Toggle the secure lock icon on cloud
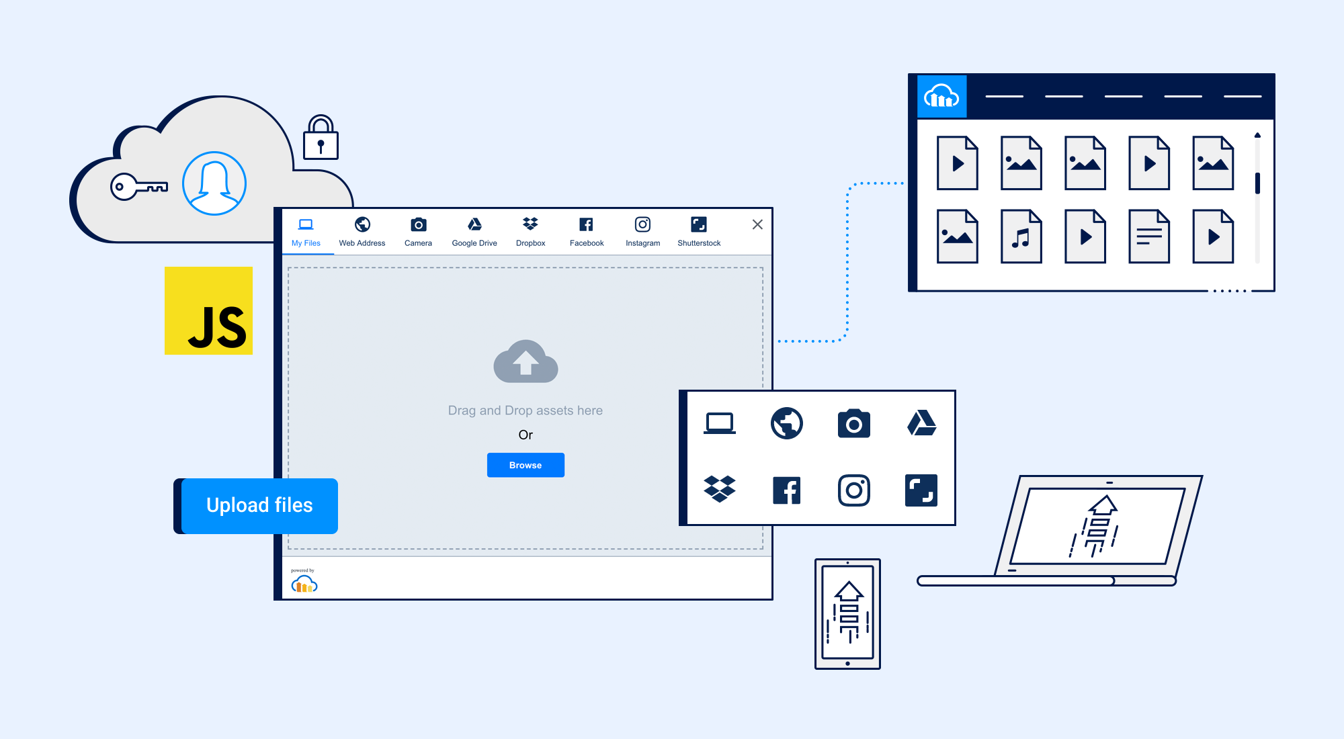This screenshot has width=1344, height=739. point(318,138)
